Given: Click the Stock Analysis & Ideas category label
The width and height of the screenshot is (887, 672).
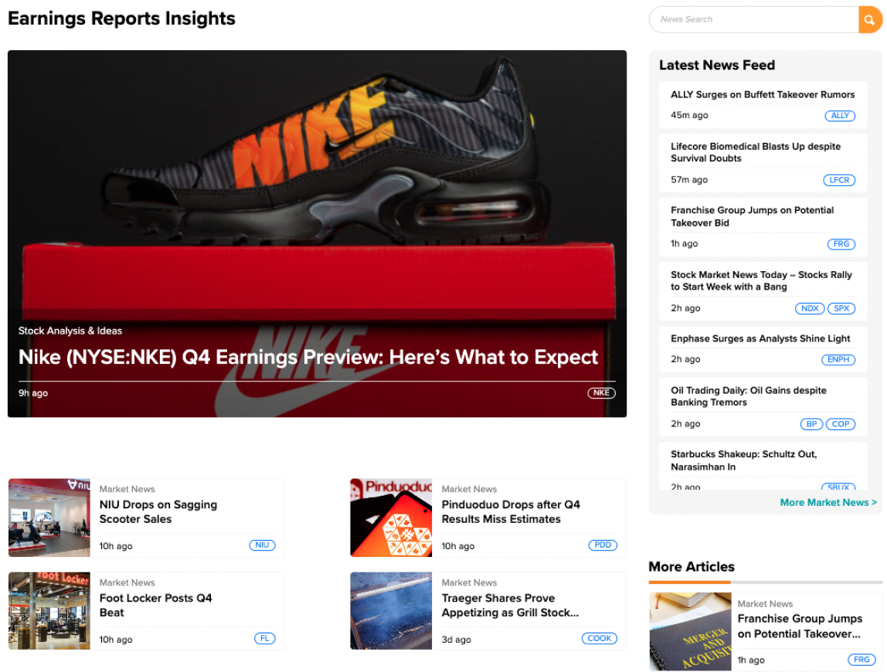Looking at the screenshot, I should tap(70, 331).
